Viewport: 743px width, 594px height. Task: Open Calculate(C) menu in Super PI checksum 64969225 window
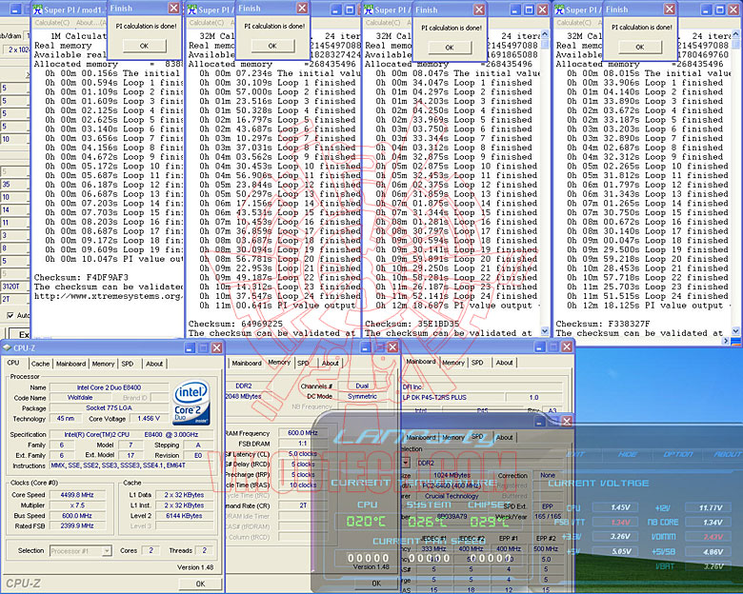click(x=206, y=23)
